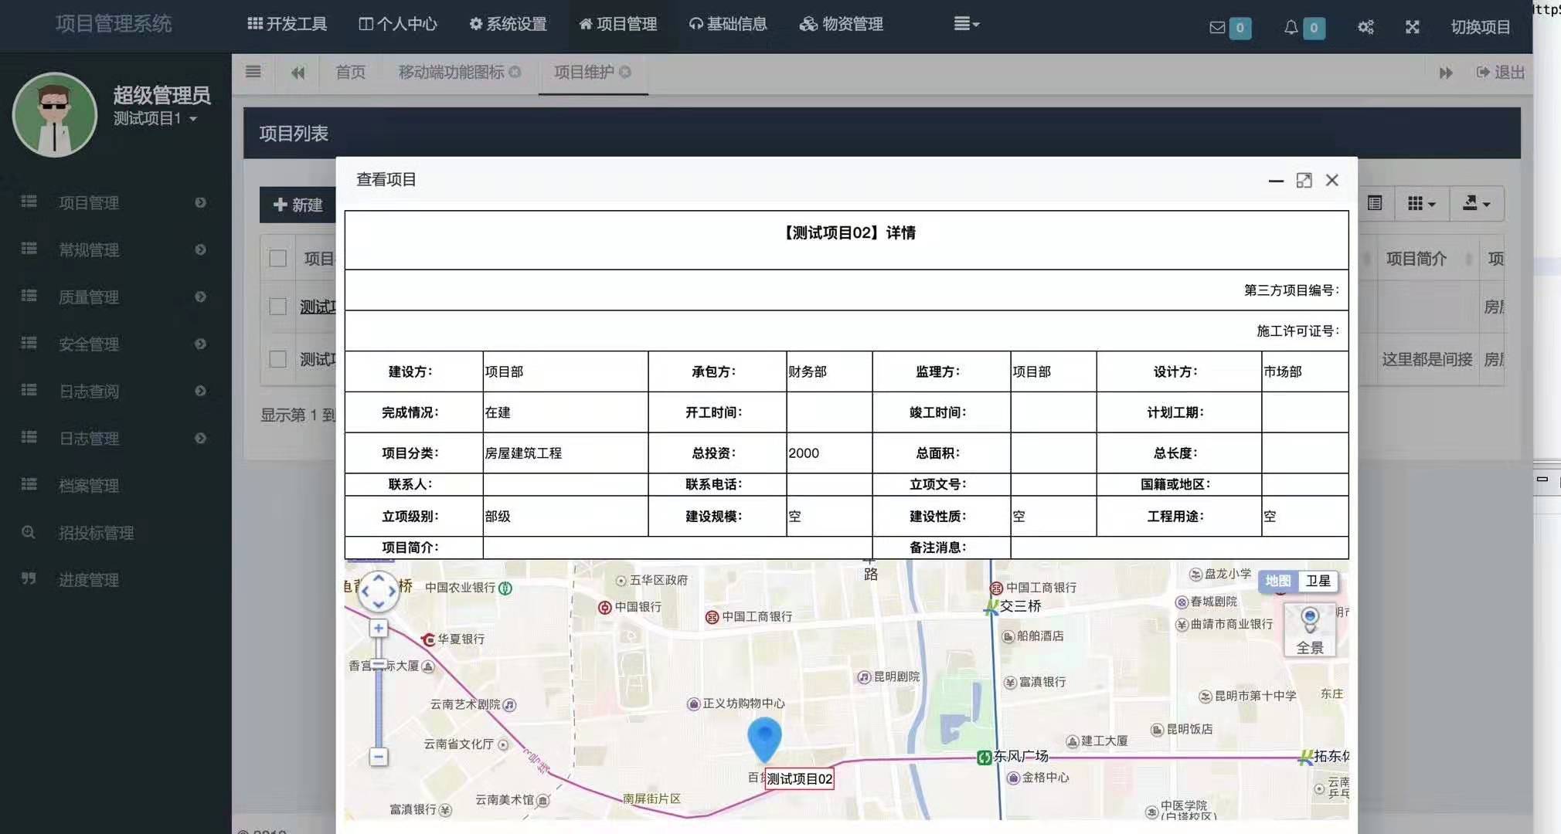The width and height of the screenshot is (1561, 834).
Task: Expand the 项目管理 sidebar menu
Action: pos(114,202)
